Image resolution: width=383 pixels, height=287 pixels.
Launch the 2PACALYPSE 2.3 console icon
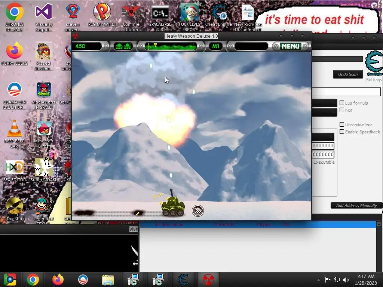tap(160, 17)
